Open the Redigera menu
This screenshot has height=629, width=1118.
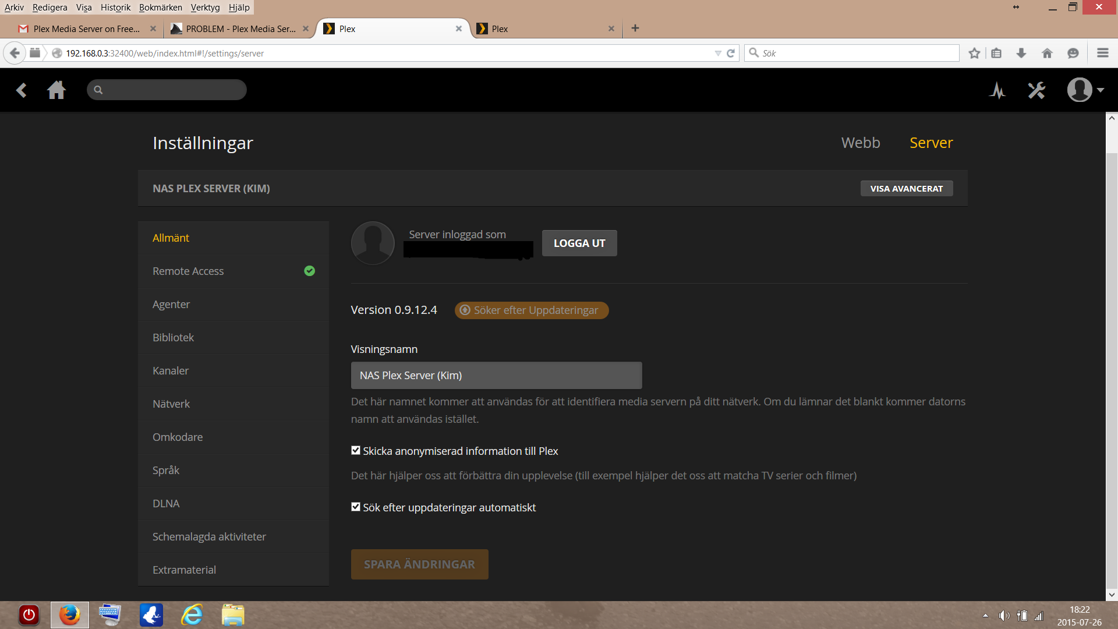pos(49,7)
